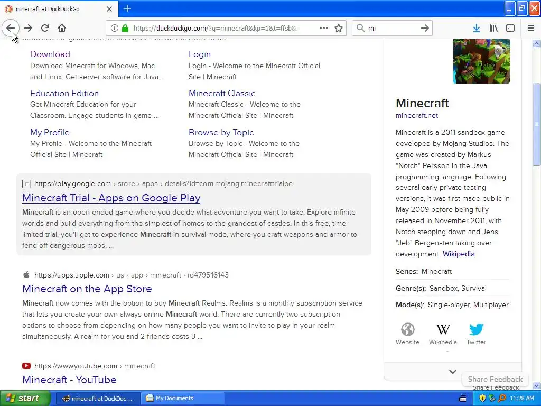Visit the minecraft.net link in the info panel
Screen dimensions: 541x406
417,116
